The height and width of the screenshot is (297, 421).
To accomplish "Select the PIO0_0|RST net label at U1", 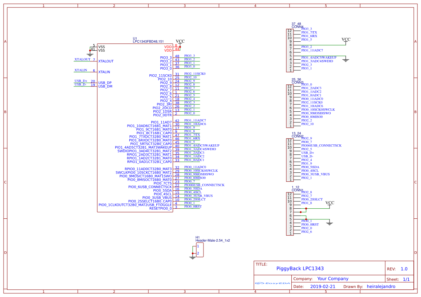I will point(193,206).
